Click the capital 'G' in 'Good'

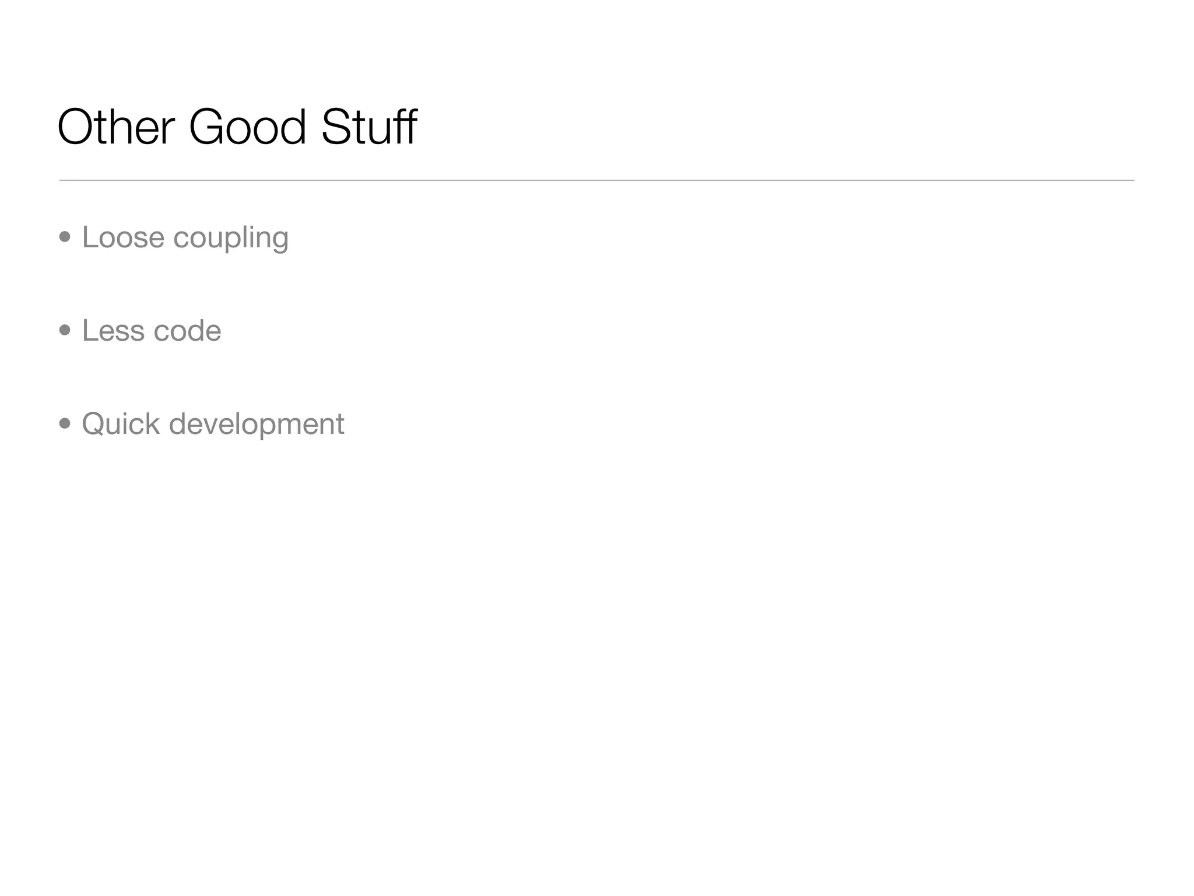coord(207,127)
